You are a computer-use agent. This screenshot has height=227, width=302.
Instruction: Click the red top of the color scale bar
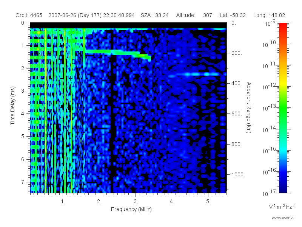283,26
